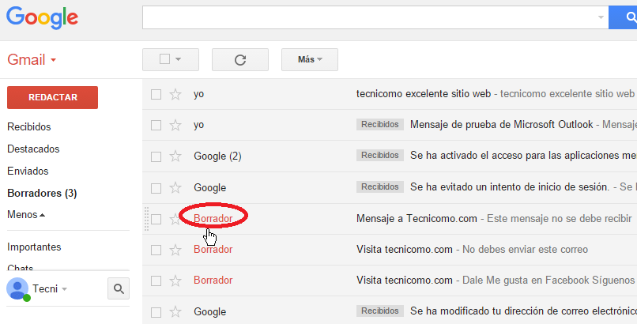Screen dimensions: 637x324
Task: Check the 'Se ha modificado tu dirección' email checkbox
Action: click(156, 312)
